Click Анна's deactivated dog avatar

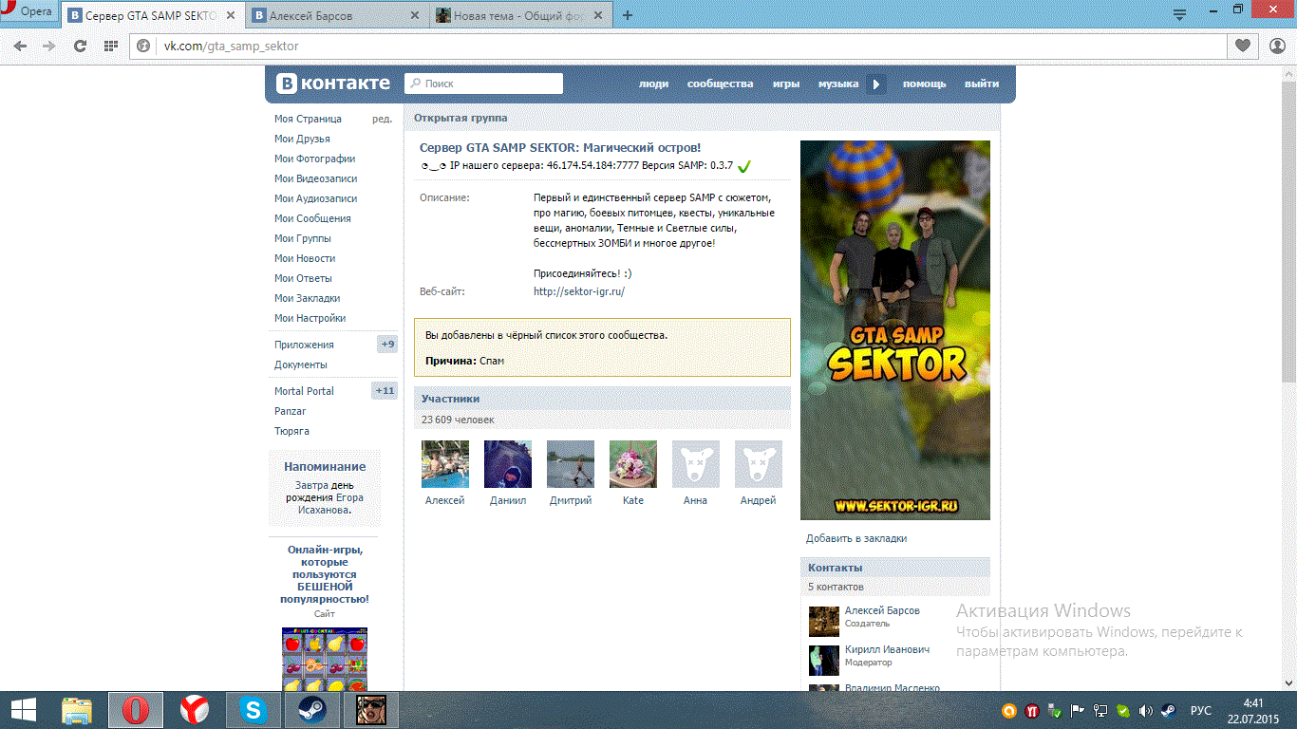click(696, 464)
